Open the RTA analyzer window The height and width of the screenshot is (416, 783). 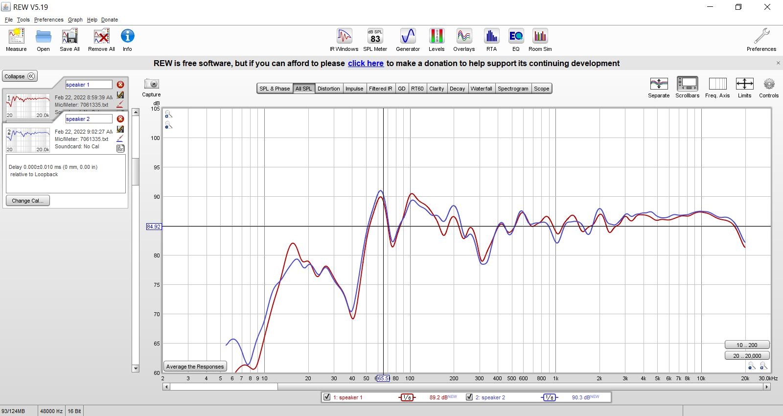point(491,40)
